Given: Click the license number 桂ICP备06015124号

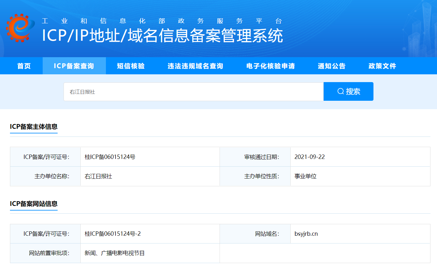Looking at the screenshot, I should pyautogui.click(x=110, y=157).
